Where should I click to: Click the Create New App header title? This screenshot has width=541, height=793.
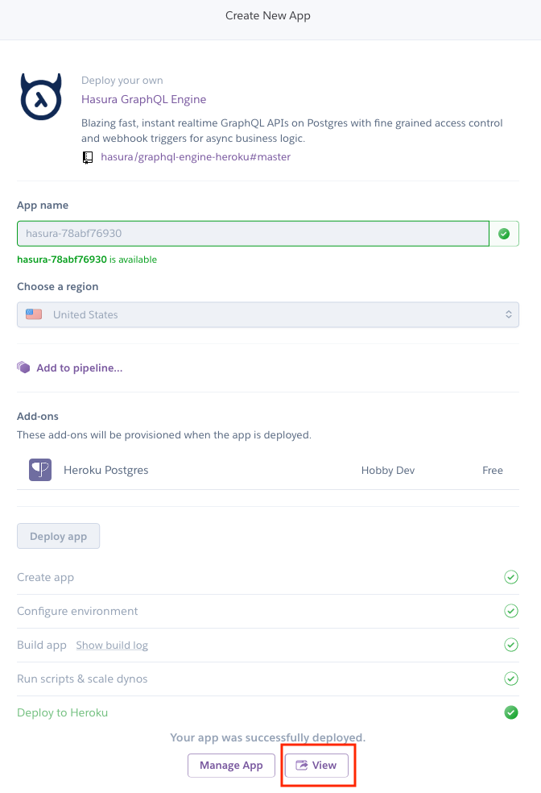(268, 15)
